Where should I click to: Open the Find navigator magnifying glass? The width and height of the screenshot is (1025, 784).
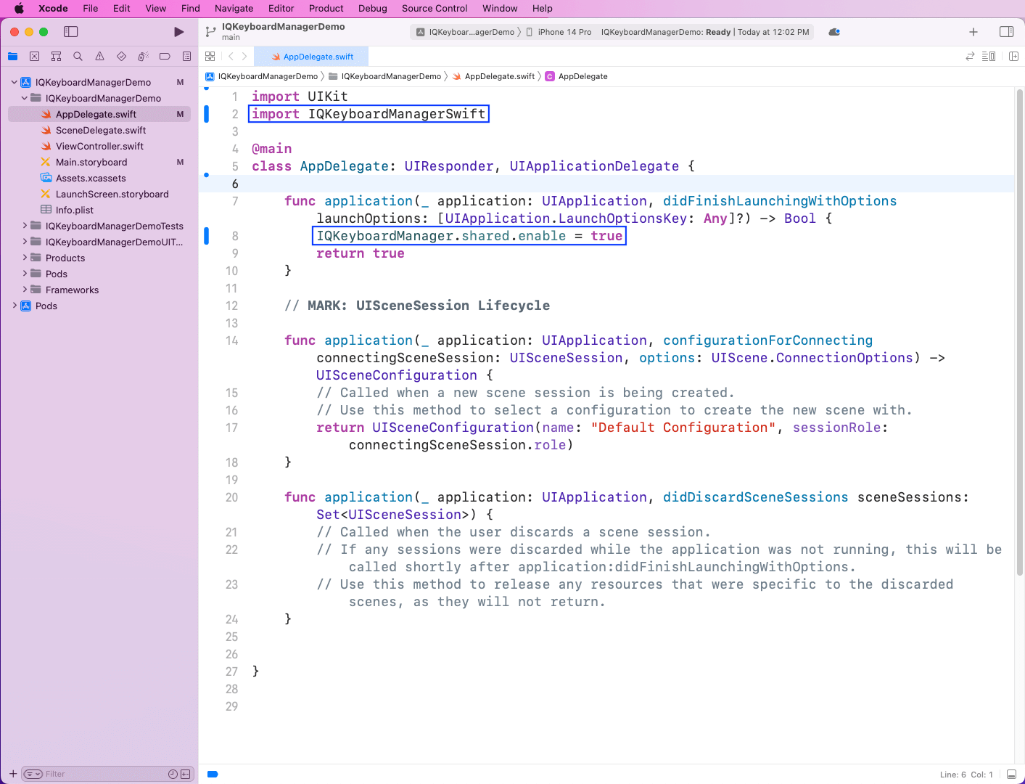(x=78, y=56)
